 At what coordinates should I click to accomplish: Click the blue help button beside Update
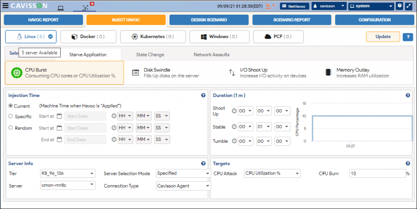pyautogui.click(x=408, y=37)
